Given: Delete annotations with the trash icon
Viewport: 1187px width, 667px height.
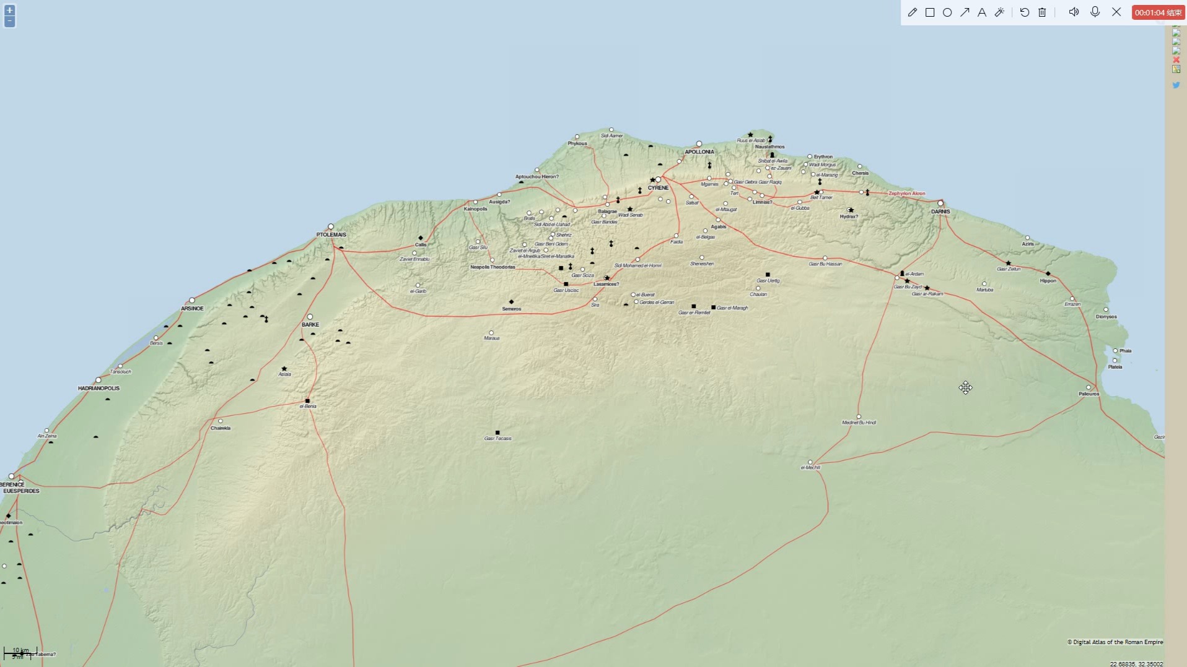Looking at the screenshot, I should click(1042, 12).
